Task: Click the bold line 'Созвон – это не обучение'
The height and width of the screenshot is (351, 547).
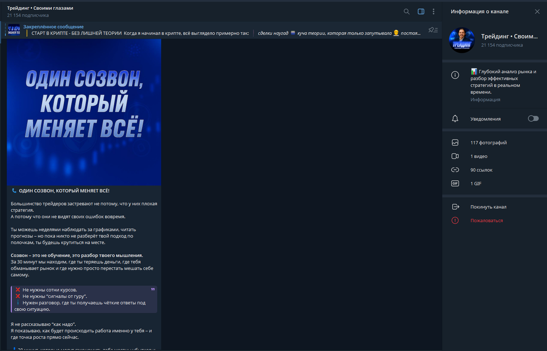Action: [77, 255]
